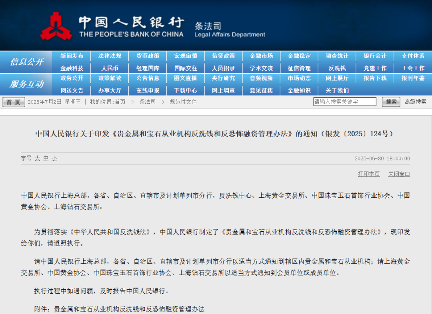
Task: Open 规范性文件 breadcrumb link
Action: (x=183, y=102)
